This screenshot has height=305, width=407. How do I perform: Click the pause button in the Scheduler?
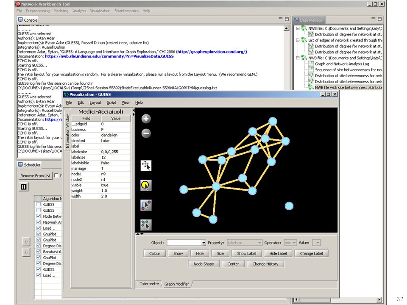click(24, 187)
